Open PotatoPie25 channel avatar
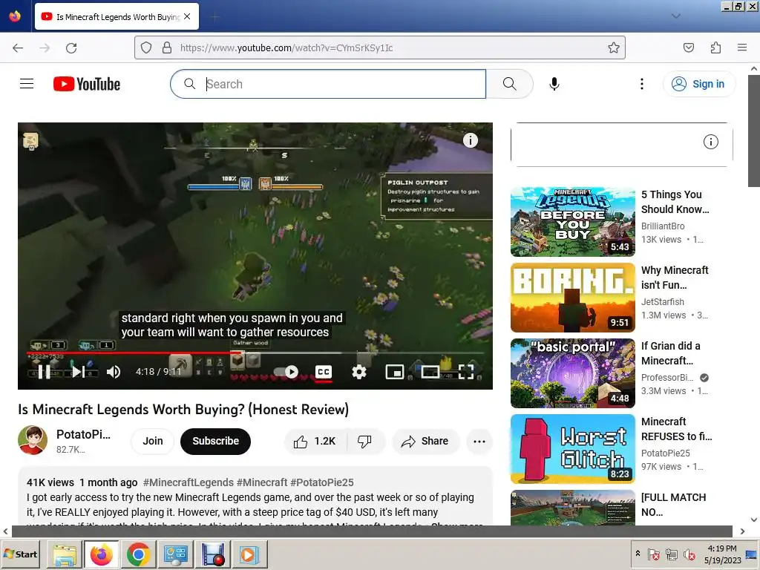 tap(33, 440)
